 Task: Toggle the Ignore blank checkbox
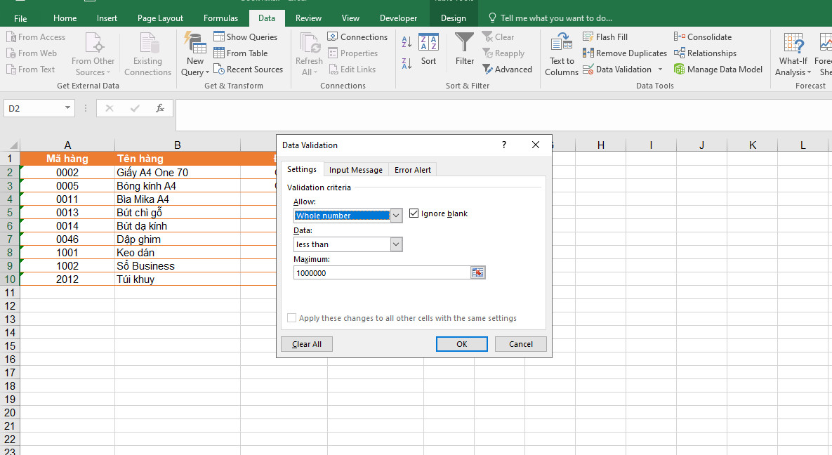(414, 213)
